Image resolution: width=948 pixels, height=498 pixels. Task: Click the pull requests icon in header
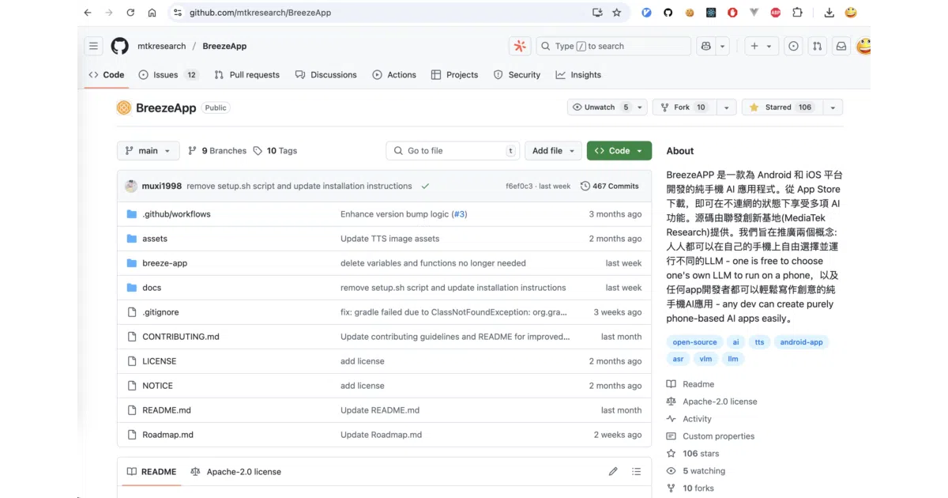[x=817, y=46]
